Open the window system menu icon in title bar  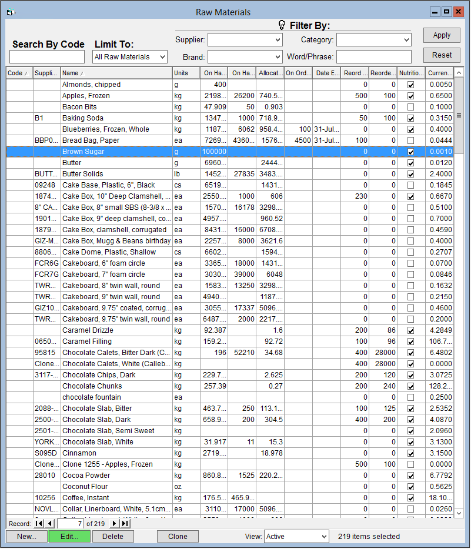[x=10, y=12]
